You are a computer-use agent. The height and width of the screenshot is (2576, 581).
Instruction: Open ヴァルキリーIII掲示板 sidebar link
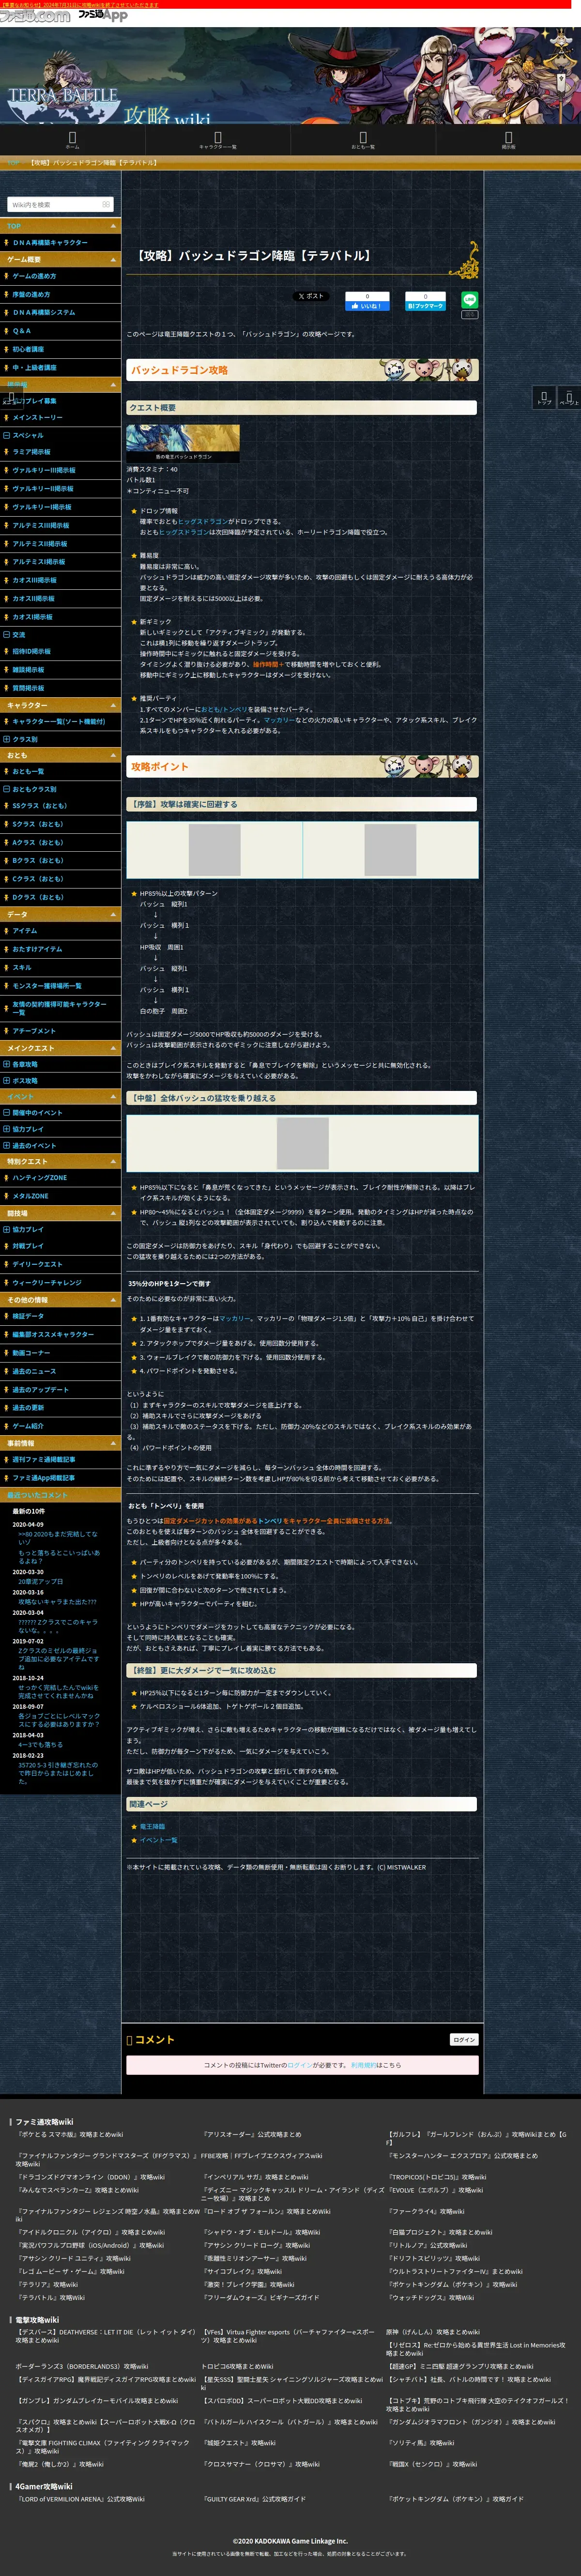click(x=44, y=470)
